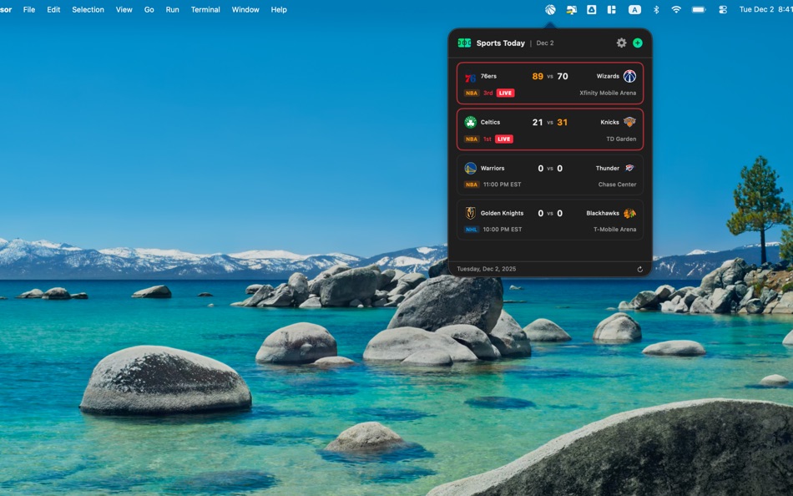Click the NHL badge on the Golden Knights game
This screenshot has width=793, height=496.
coord(470,229)
